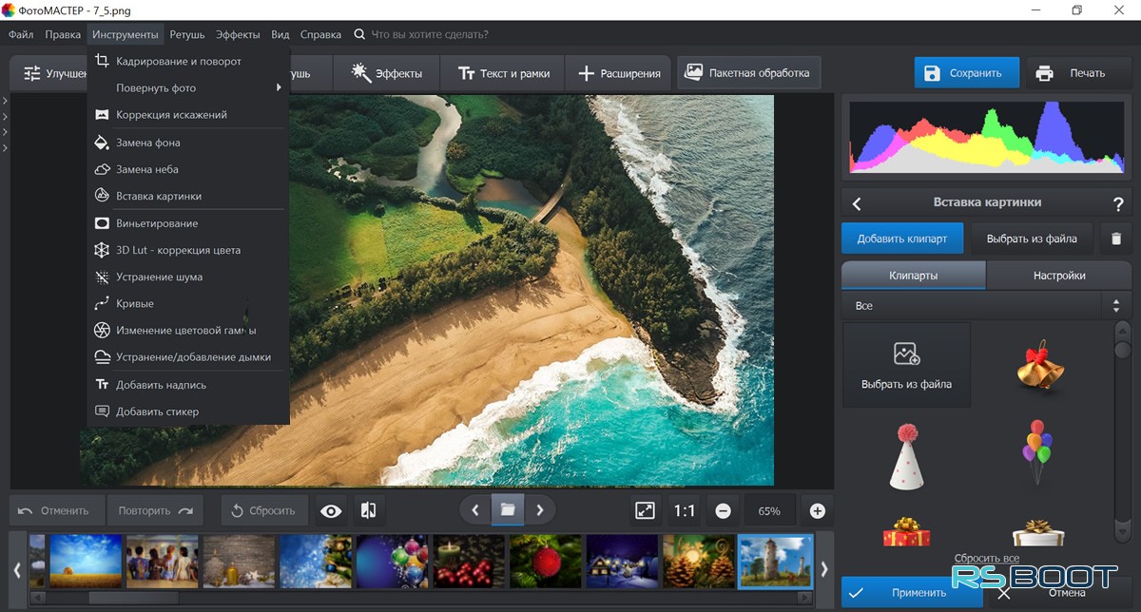Click the Выбрать из файла top button
This screenshot has width=1141, height=612.
click(x=1032, y=239)
